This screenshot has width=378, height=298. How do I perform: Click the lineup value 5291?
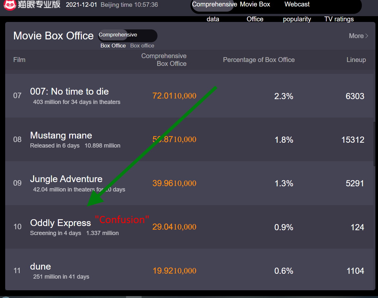[355, 183]
